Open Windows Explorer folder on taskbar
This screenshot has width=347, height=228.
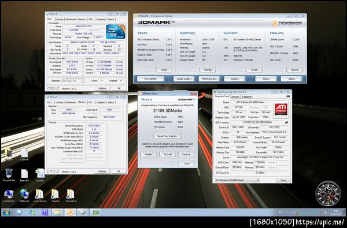[57, 212]
